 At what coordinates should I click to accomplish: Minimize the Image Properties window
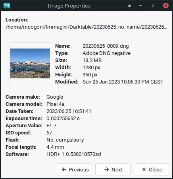[140, 6]
